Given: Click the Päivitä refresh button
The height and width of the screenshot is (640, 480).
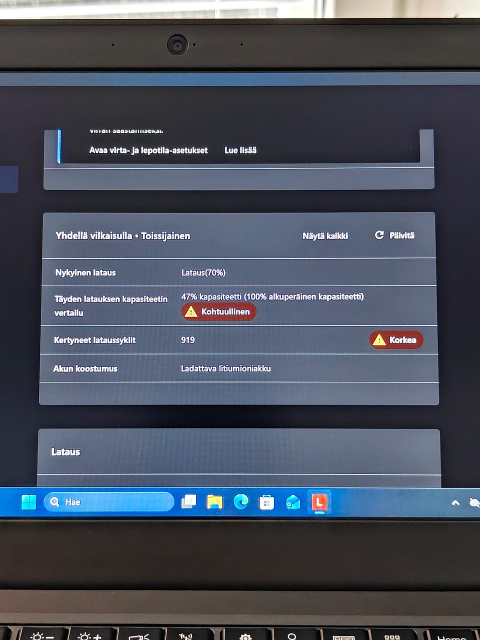Looking at the screenshot, I should [394, 235].
